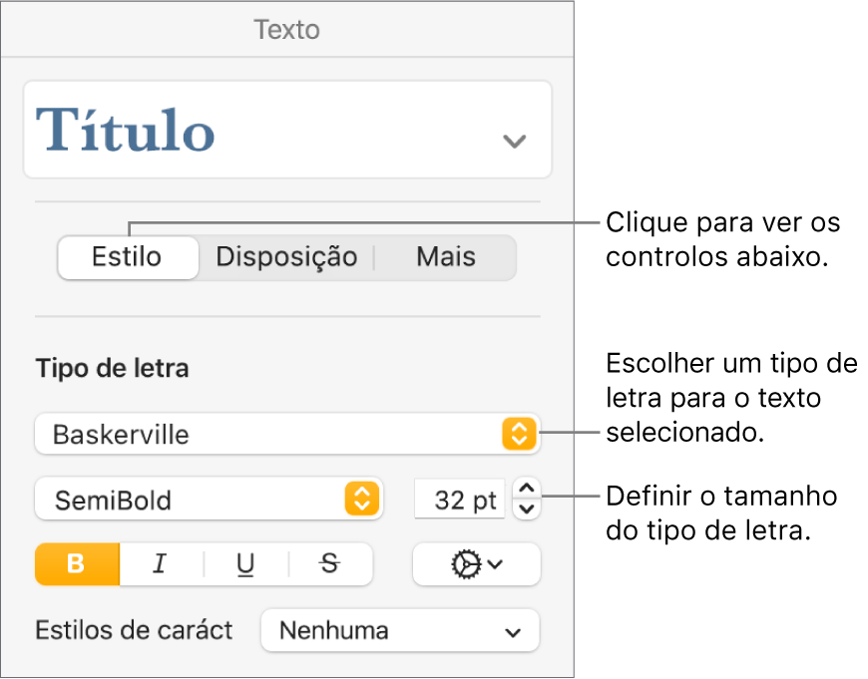The width and height of the screenshot is (868, 679).
Task: Increase font size with the upper stepper arrow
Action: pyautogui.click(x=527, y=491)
